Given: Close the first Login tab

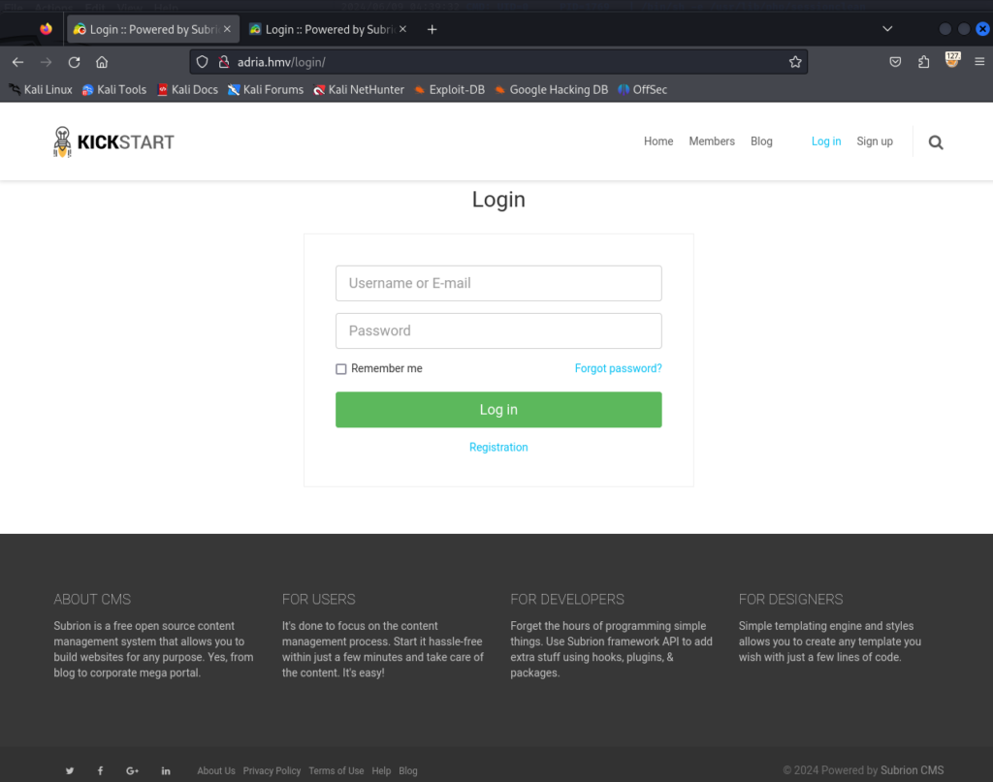Looking at the screenshot, I should [x=227, y=29].
